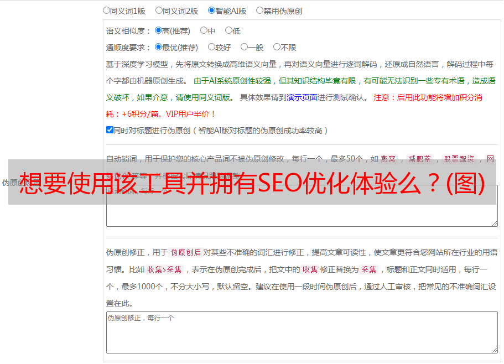Click the 收集>采集 example tag
This screenshot has width=504, height=364.
(x=164, y=269)
